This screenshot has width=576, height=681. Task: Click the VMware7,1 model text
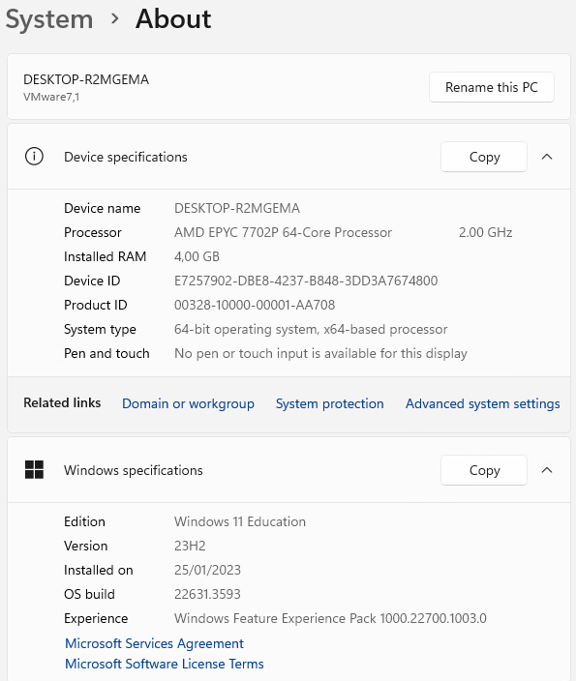point(51,97)
